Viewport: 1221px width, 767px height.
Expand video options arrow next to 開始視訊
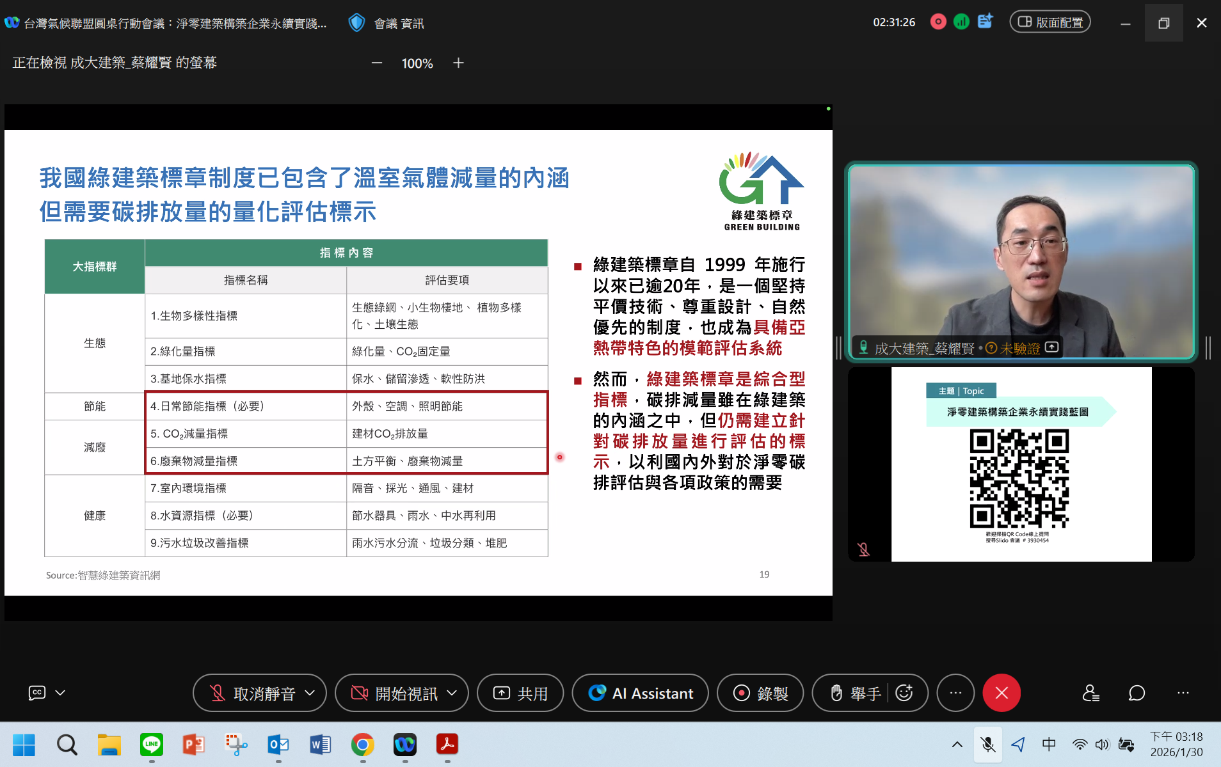pos(452,693)
